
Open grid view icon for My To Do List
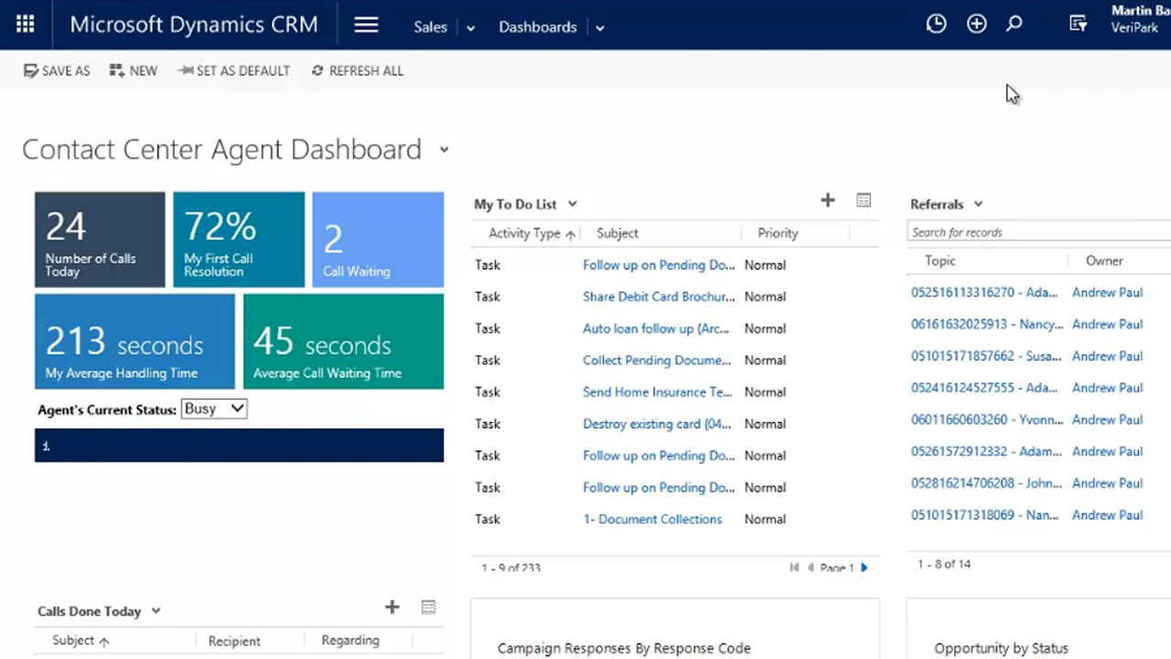tap(864, 200)
